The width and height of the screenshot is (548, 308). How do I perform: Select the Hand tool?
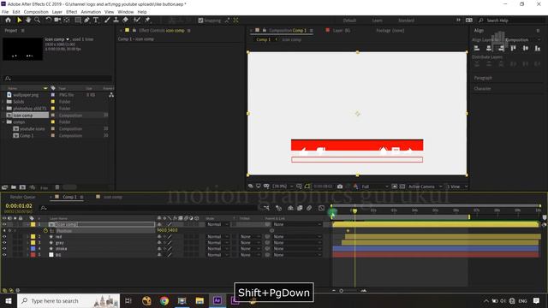click(x=28, y=21)
